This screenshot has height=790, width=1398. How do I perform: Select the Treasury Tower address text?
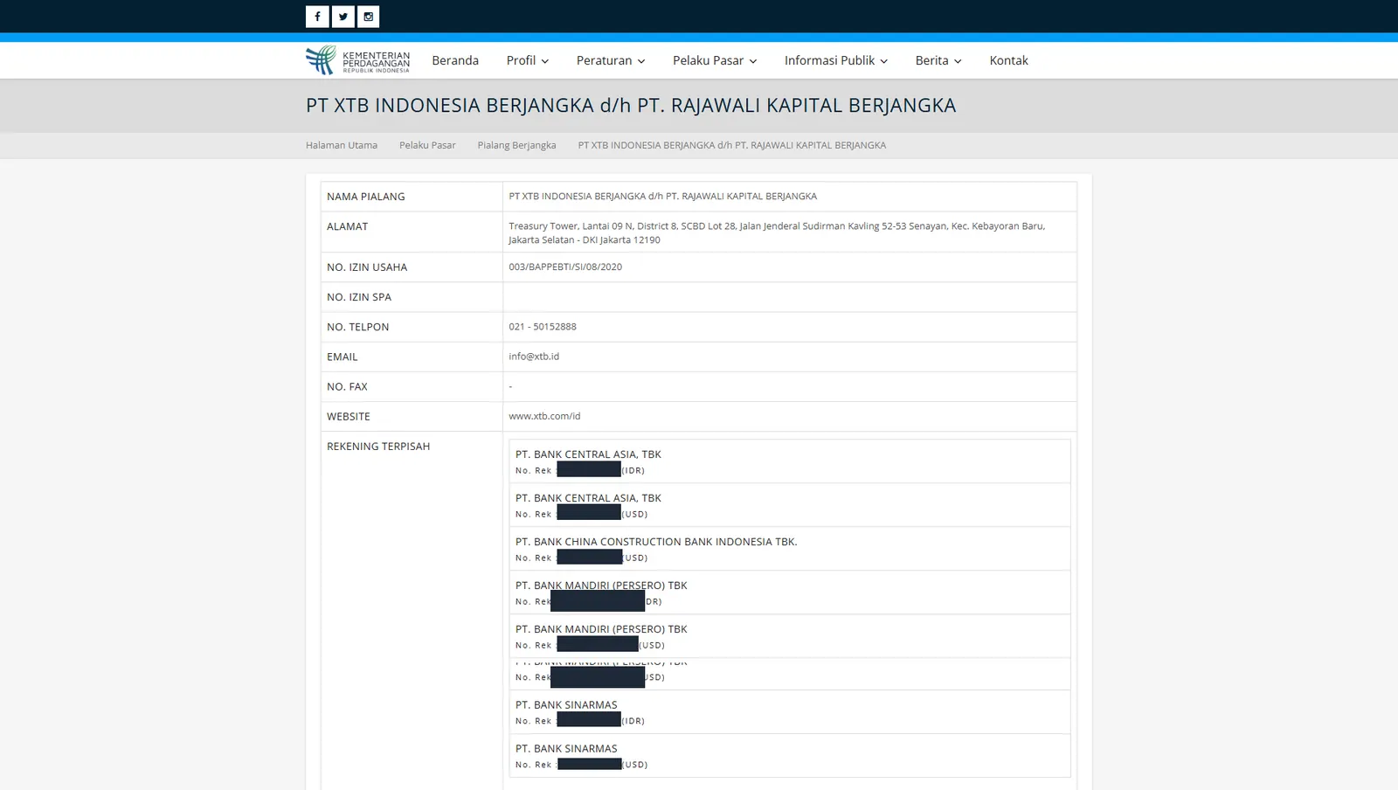pos(777,232)
